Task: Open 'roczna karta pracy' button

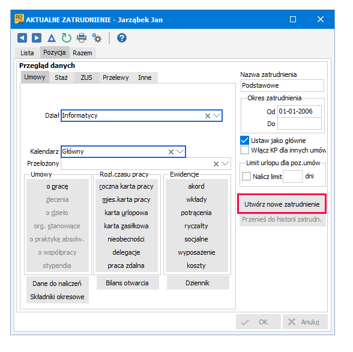Action: coord(126,186)
